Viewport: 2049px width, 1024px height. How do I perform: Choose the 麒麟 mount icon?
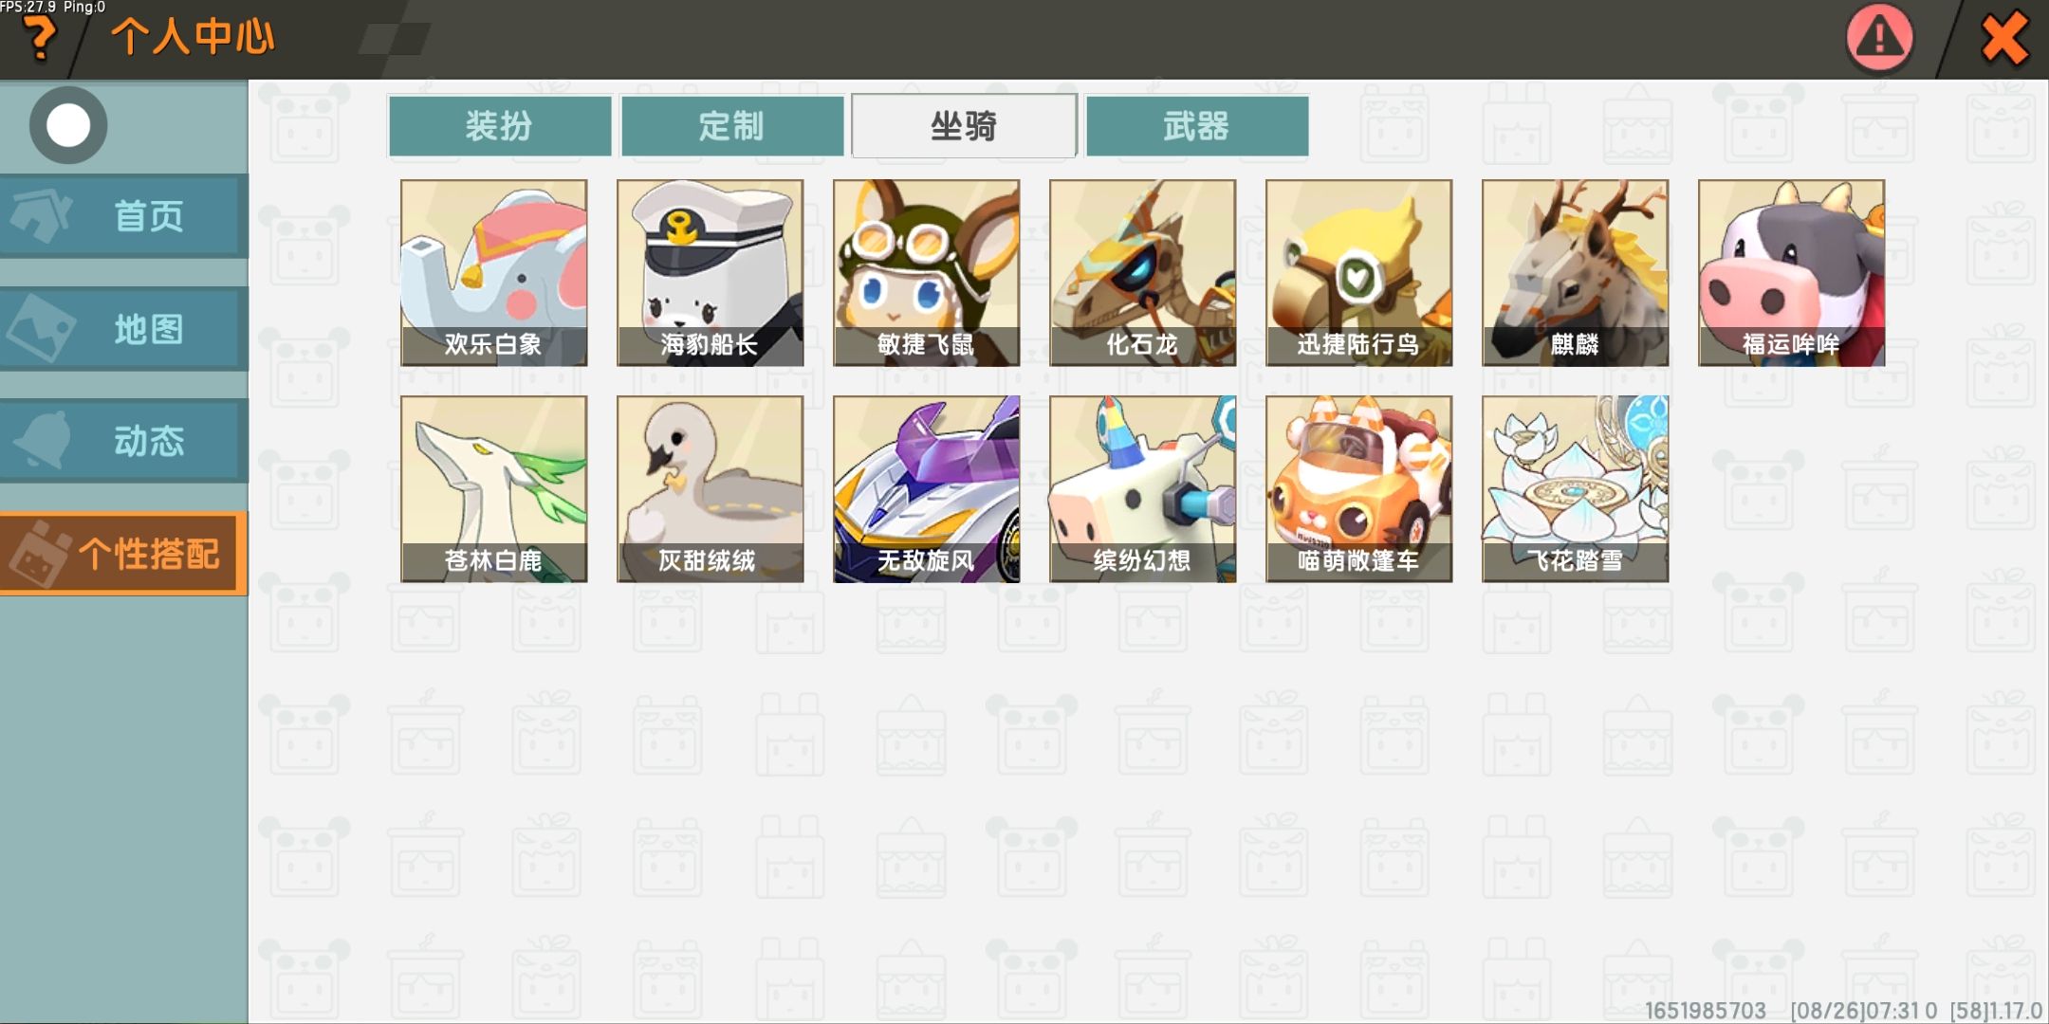coord(1576,273)
